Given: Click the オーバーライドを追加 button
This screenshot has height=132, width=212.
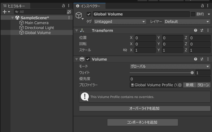Looking at the screenshot, I should 145,109.
